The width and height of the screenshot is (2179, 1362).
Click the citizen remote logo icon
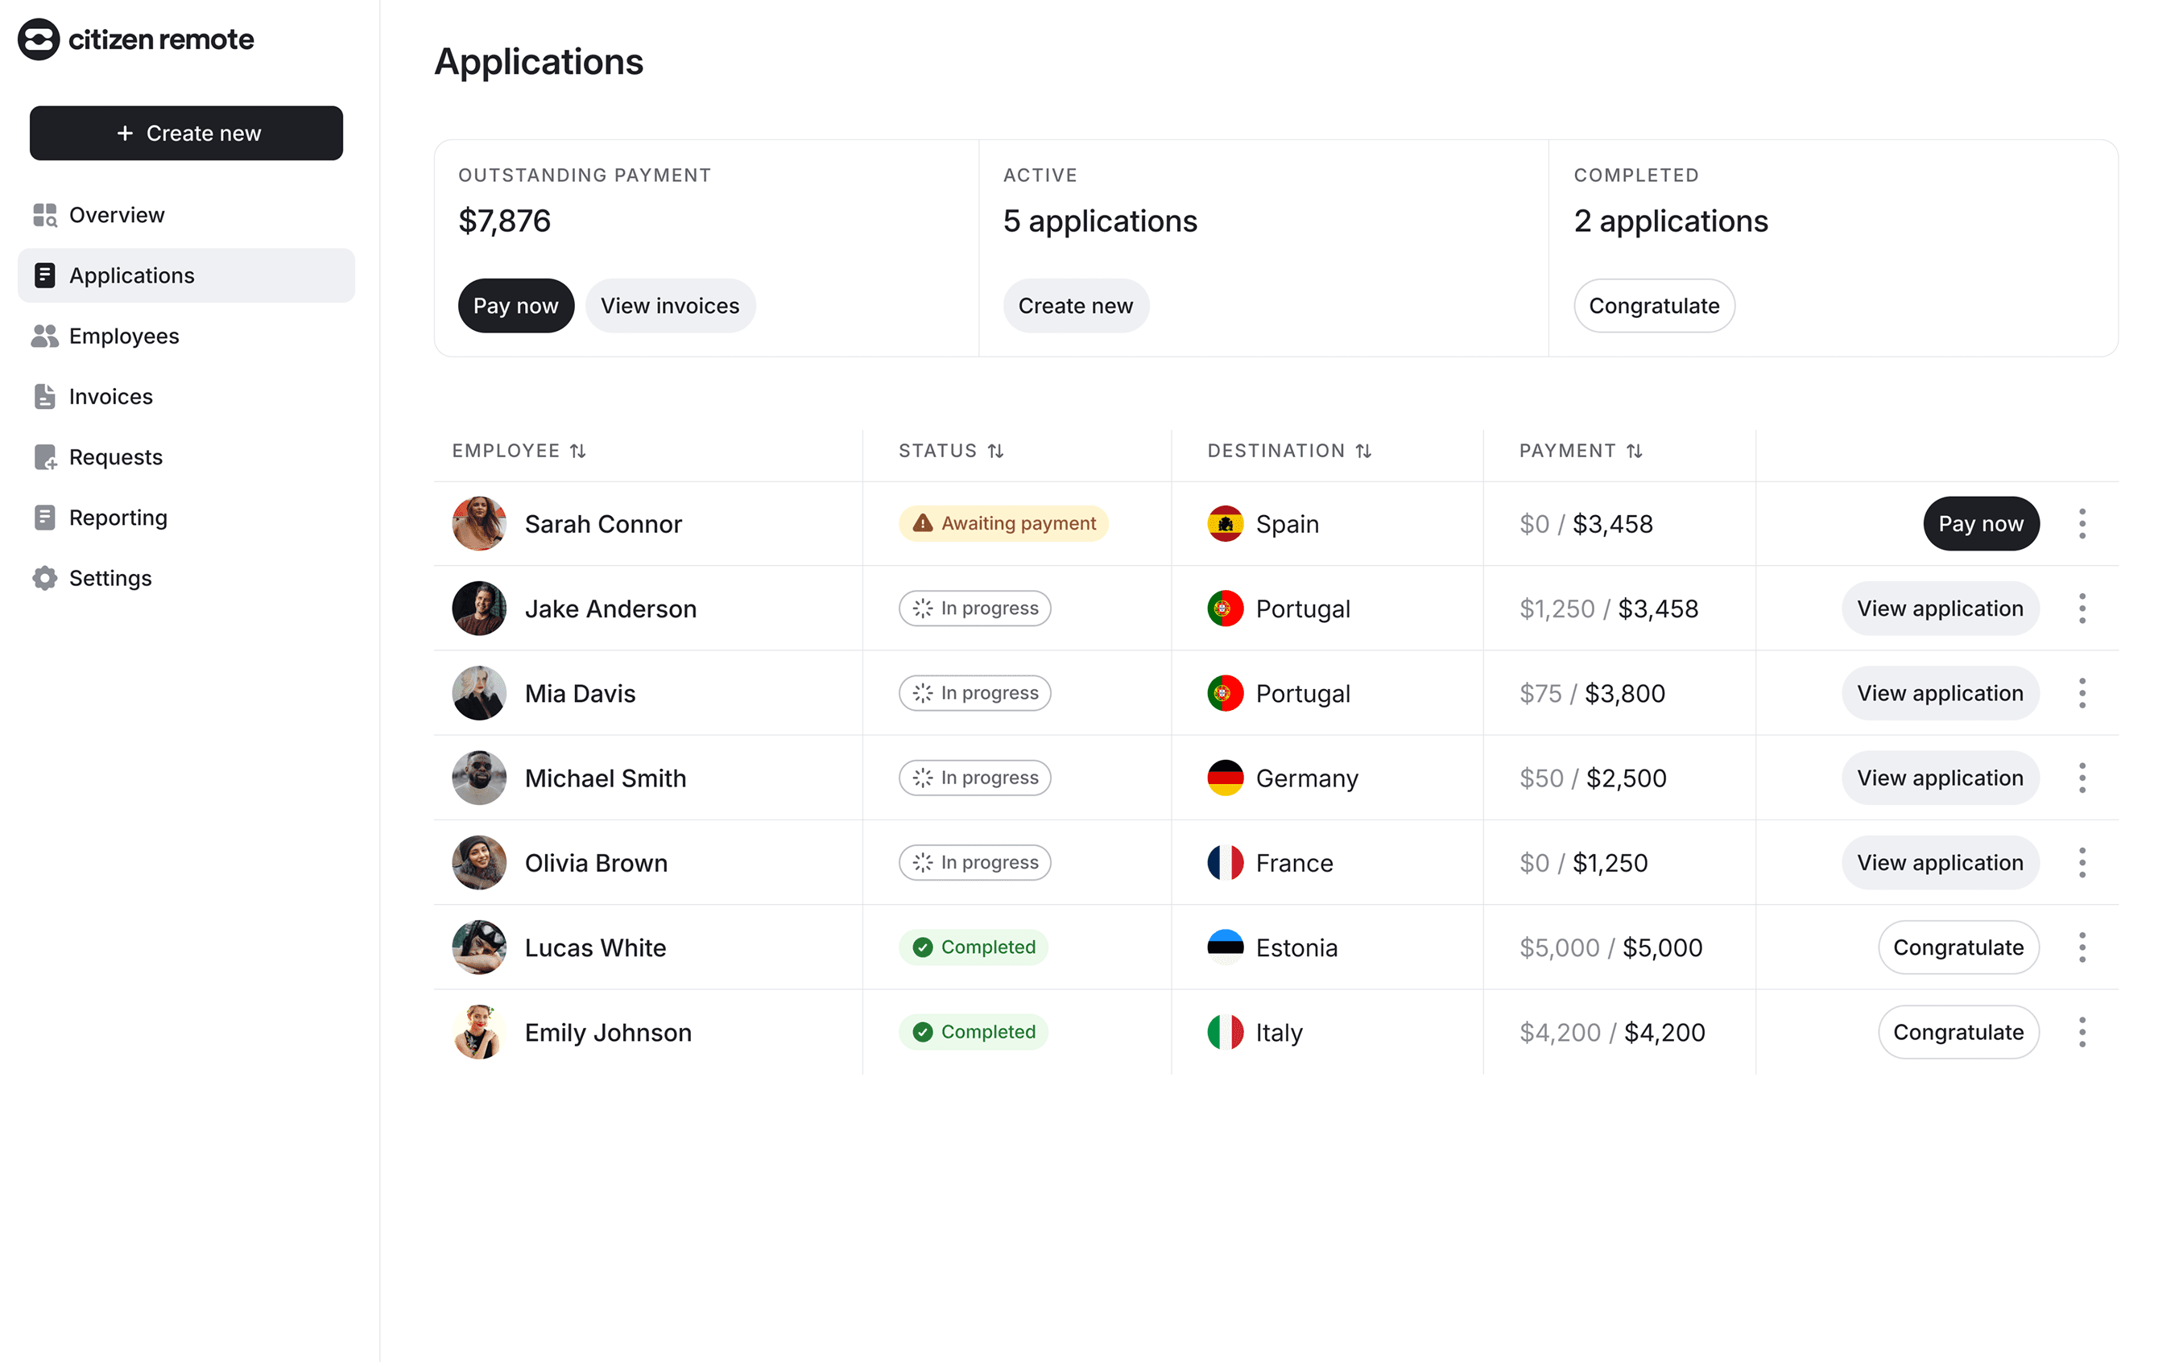tap(39, 39)
